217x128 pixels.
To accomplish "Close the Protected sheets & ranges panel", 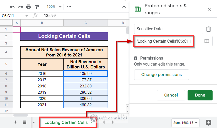I will (x=209, y=9).
